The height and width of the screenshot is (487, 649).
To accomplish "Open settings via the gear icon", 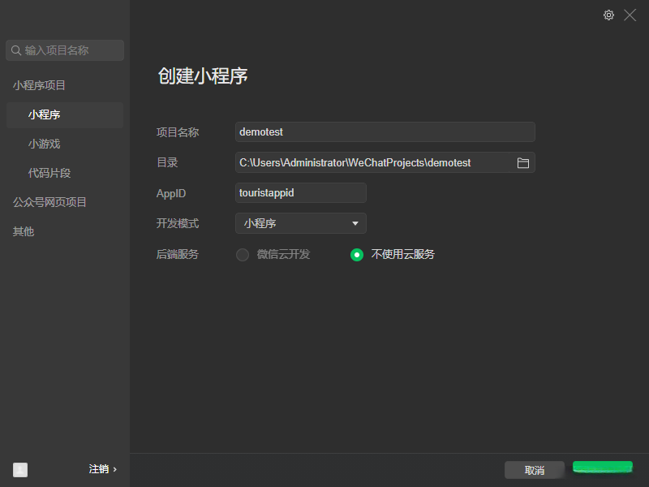I will (608, 15).
